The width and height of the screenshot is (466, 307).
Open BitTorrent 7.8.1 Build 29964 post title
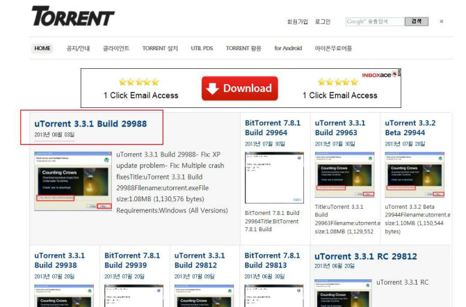pyautogui.click(x=273, y=127)
